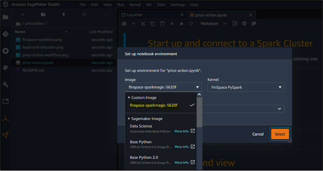The width and height of the screenshot is (323, 171).
Task: Open the Commands palette sidebar icon
Action: [x=6, y=68]
